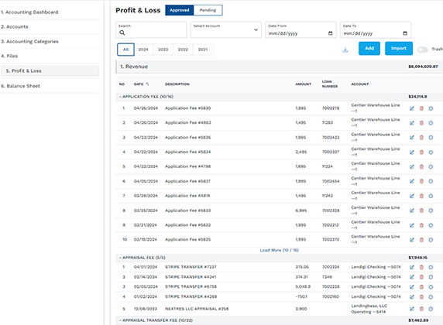The height and width of the screenshot is (325, 443).
Task: Filter by year 2021
Action: tap(203, 50)
